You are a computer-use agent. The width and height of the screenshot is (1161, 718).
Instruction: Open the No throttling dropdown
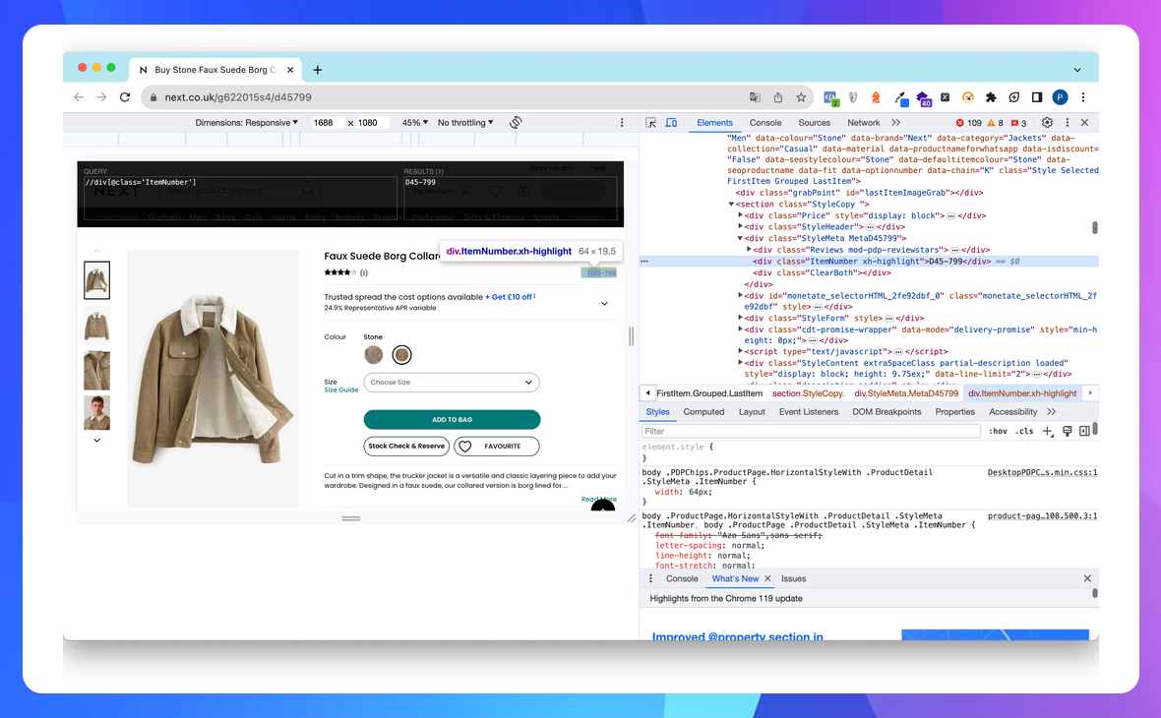point(465,123)
